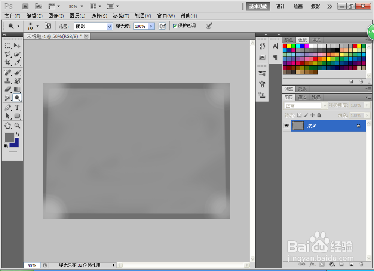Switch to the Essentials workspace
The image size is (374, 271).
[258, 6]
